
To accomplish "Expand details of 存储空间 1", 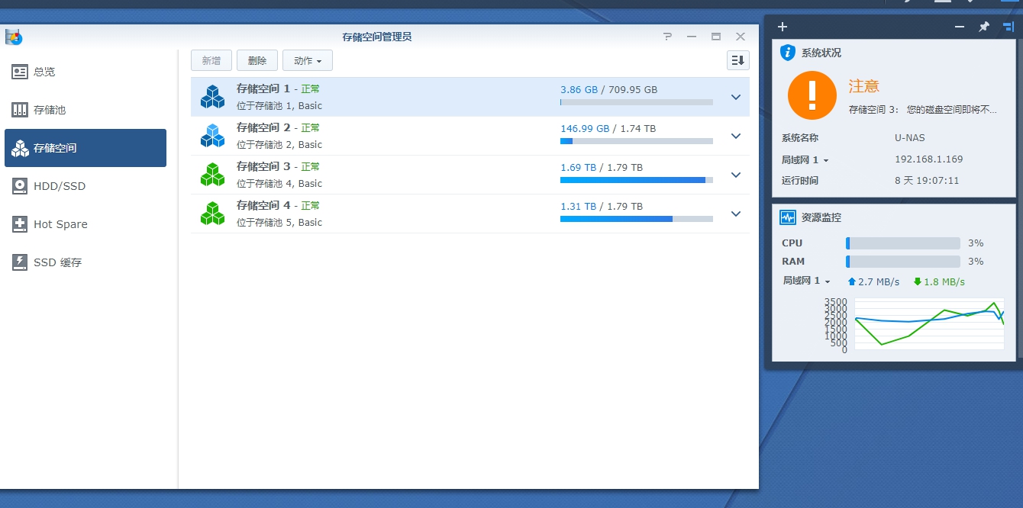I will click(736, 97).
